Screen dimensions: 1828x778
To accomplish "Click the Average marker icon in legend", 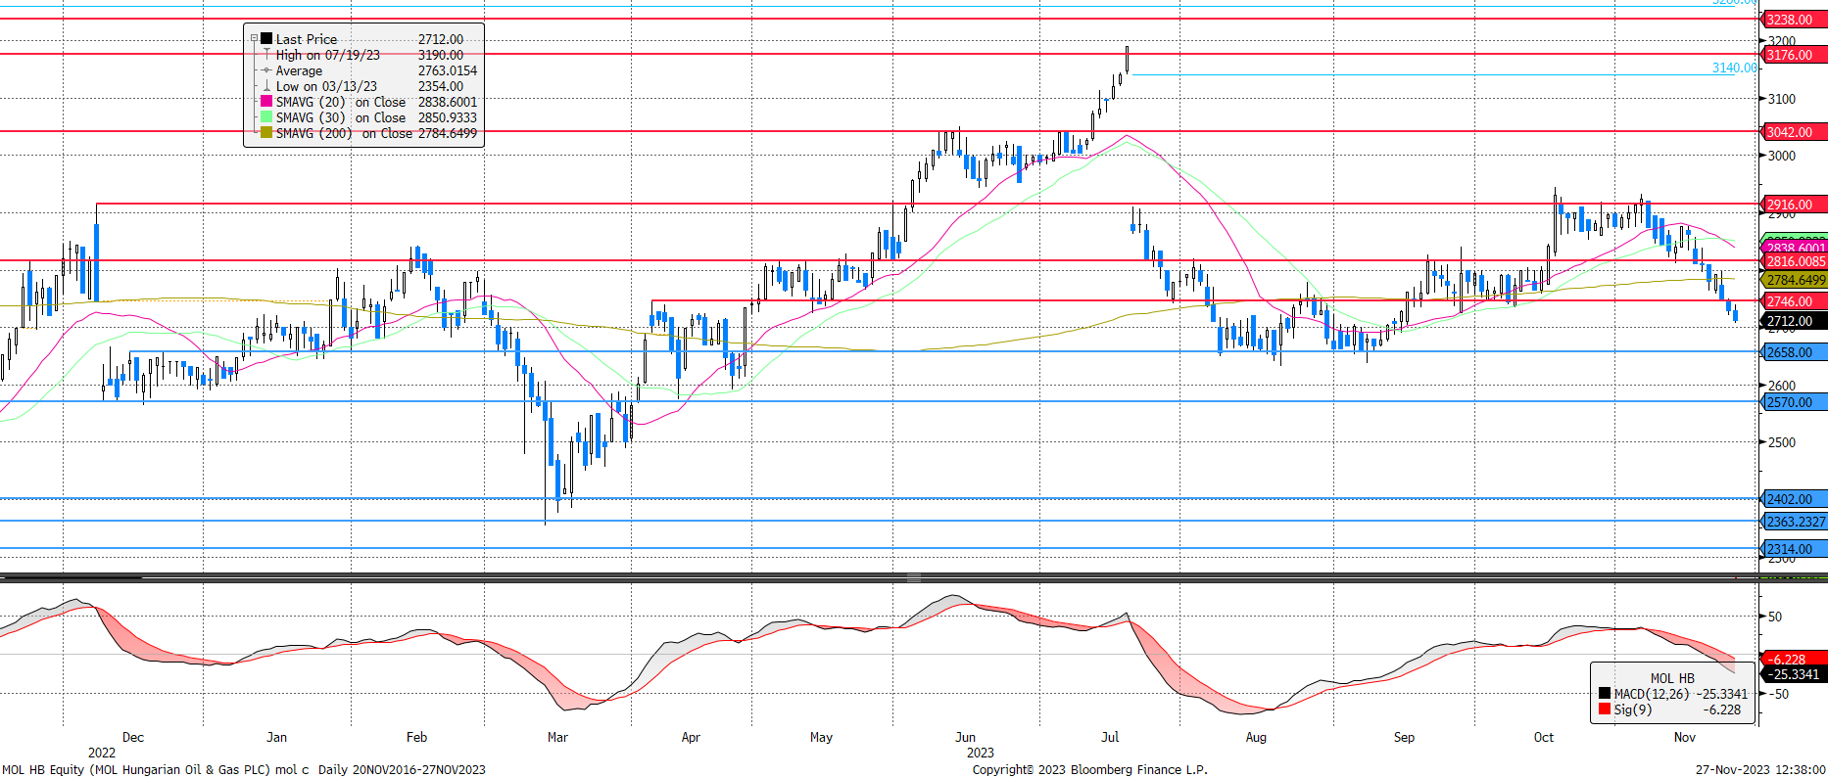I will click(266, 70).
